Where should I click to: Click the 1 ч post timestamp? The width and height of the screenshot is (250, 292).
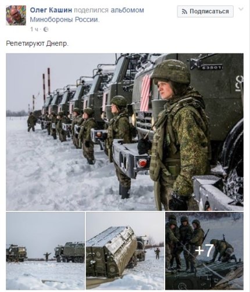click(x=34, y=30)
